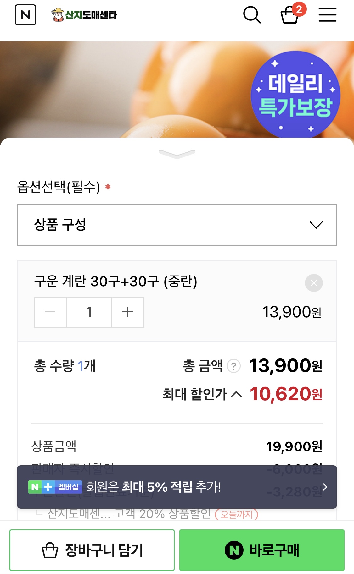Screen dimensions: 354x574
Task: Expand the 상품 구성 option dropdown
Action: [x=177, y=225]
